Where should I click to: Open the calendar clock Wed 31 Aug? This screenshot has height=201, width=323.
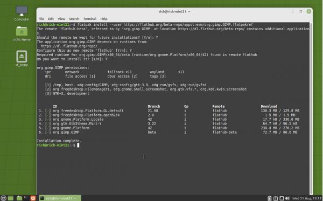[x=307, y=198]
